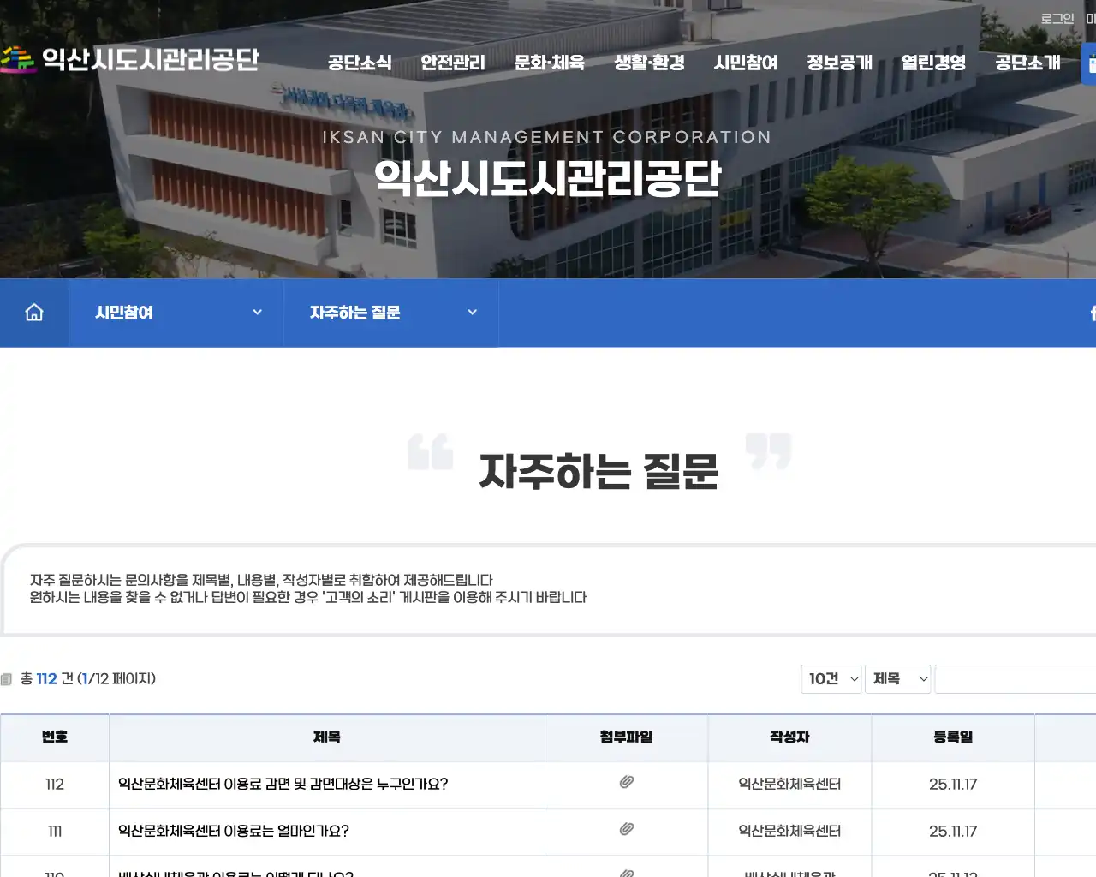Open the attachment paperclip on question 112

coord(626,782)
